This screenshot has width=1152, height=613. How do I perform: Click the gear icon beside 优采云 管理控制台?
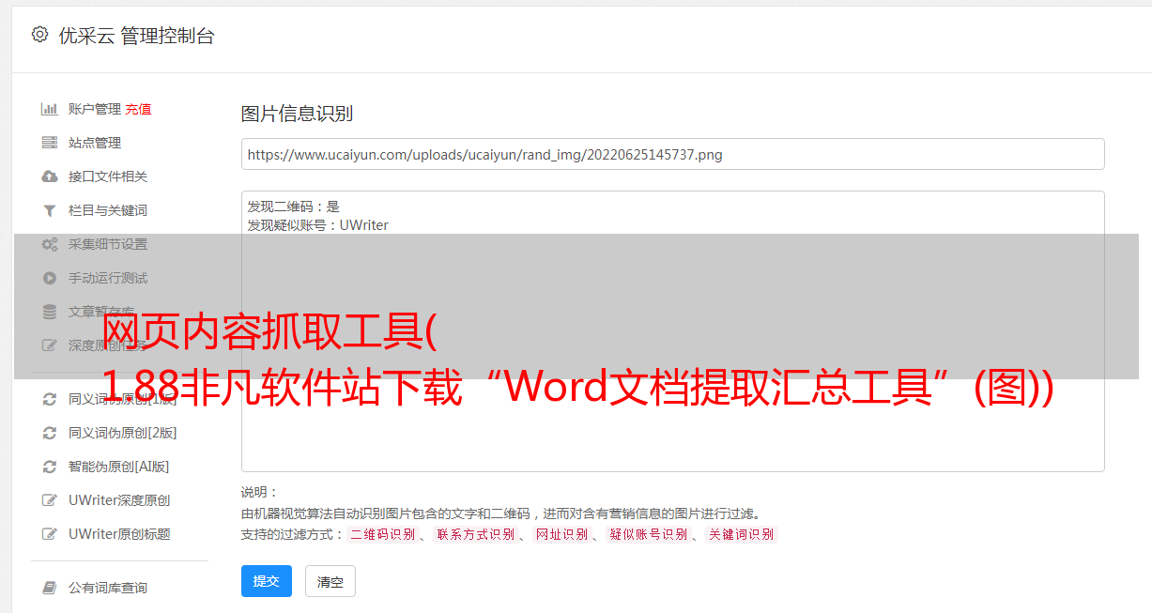point(39,35)
